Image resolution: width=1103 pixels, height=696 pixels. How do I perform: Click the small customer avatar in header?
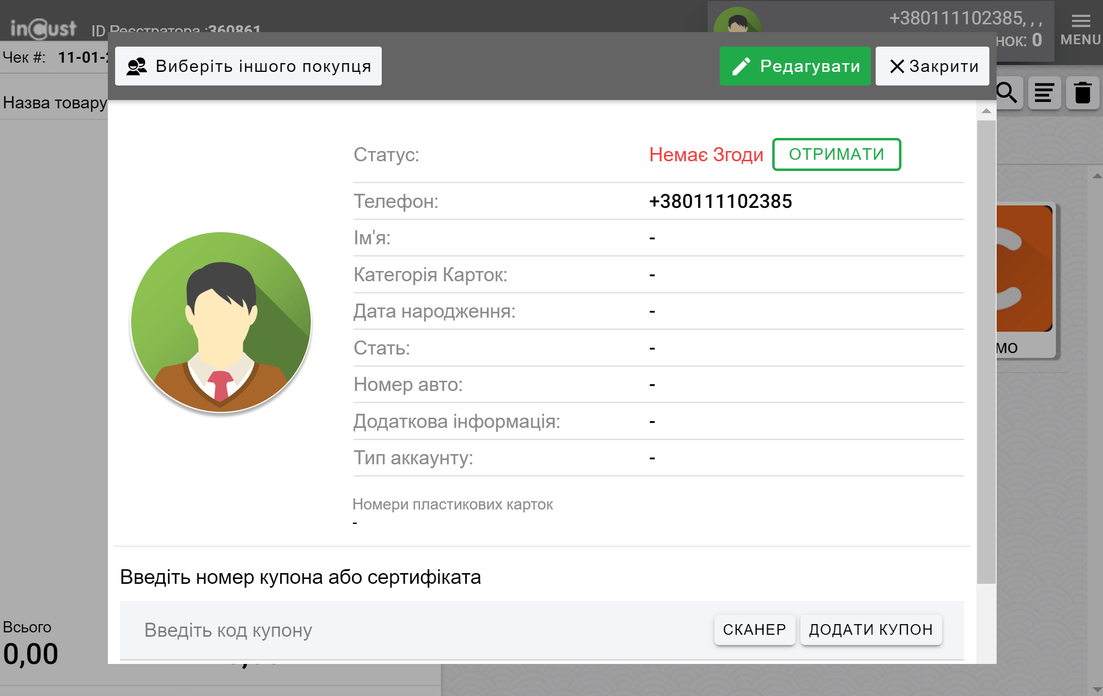[737, 22]
